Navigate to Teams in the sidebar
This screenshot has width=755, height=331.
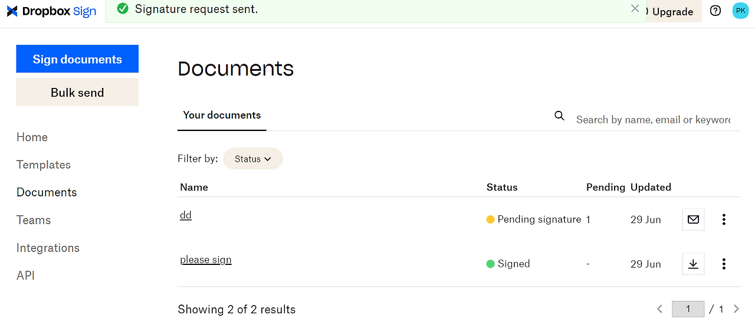(34, 220)
